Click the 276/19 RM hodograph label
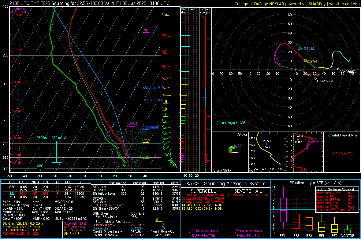This screenshot has height=239, width=361. click(312, 75)
